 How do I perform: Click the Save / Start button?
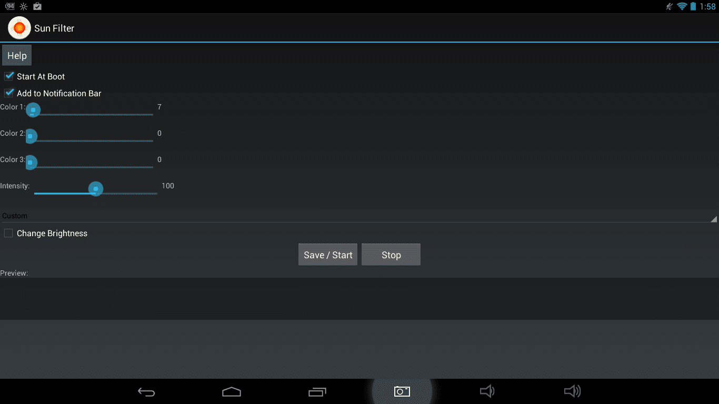click(328, 255)
